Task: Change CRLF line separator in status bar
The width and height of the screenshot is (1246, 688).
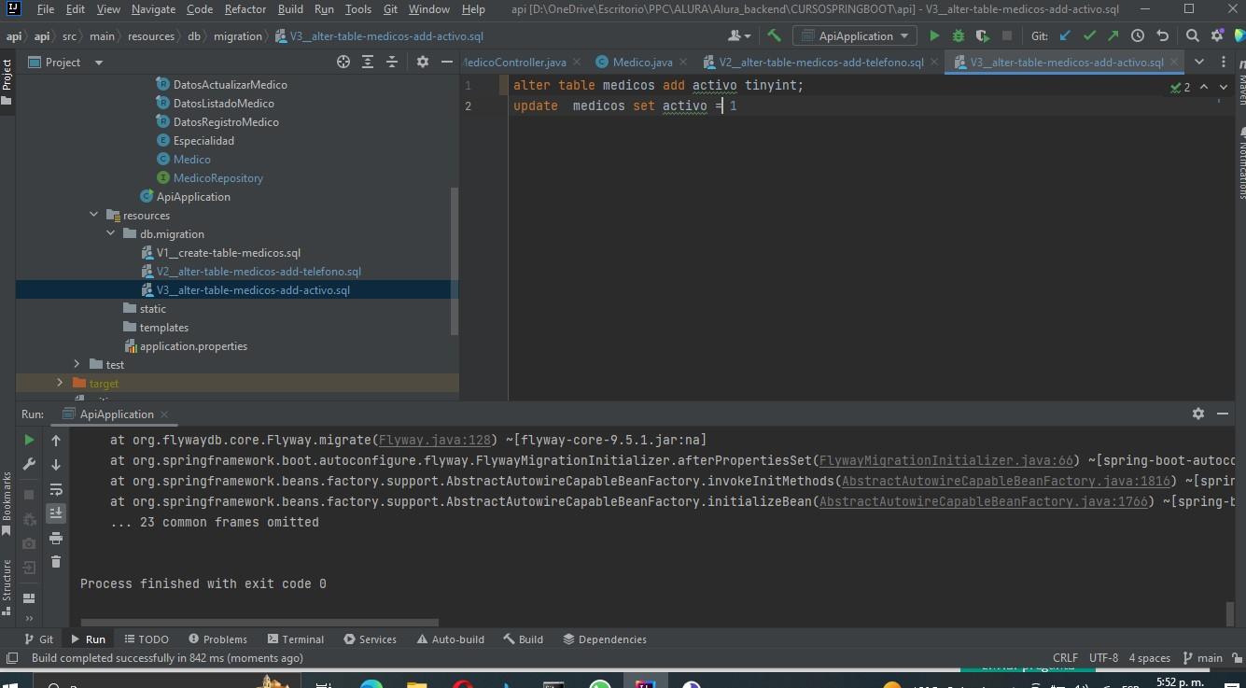Action: (x=1065, y=658)
